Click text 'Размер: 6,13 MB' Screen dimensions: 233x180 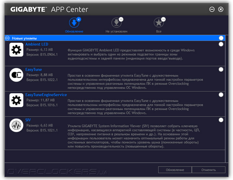pyautogui.click(x=40, y=50)
